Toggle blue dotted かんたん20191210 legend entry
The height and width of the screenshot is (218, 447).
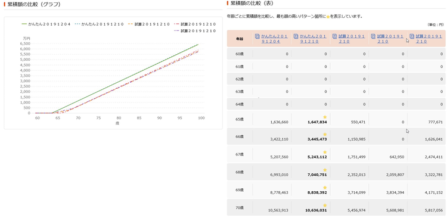[x=99, y=24]
